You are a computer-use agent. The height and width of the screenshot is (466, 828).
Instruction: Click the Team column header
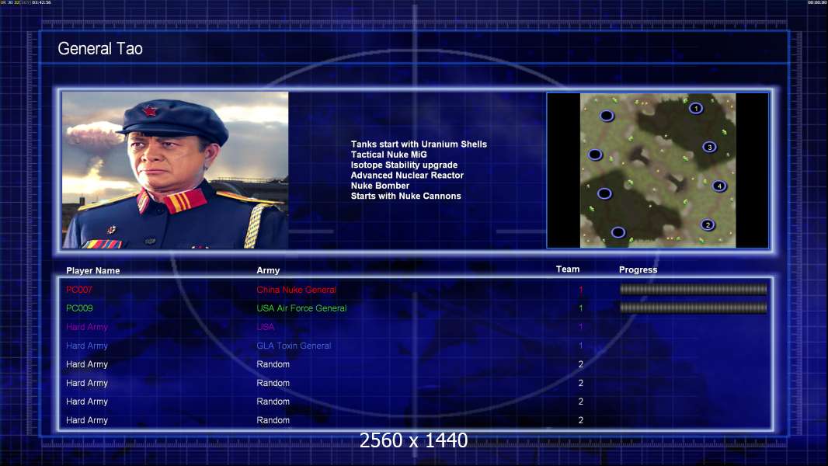pyautogui.click(x=568, y=270)
